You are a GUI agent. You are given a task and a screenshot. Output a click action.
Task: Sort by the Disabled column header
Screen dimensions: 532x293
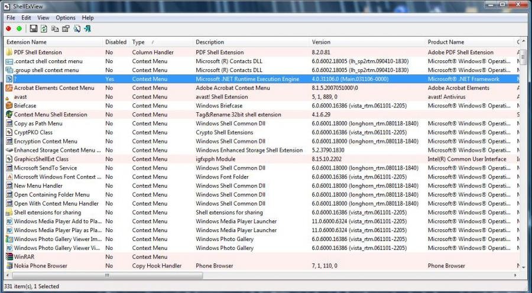pos(116,42)
